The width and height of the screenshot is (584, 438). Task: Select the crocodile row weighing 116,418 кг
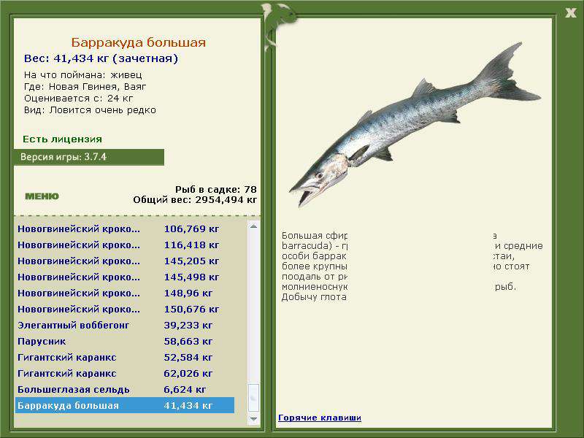(x=125, y=245)
